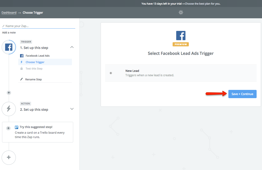This screenshot has height=170, width=262.
Task: Add a new step with bottom plus button
Action: point(9,157)
